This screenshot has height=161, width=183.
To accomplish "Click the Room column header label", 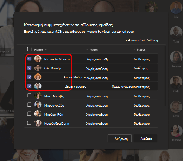I will tap(94, 50).
